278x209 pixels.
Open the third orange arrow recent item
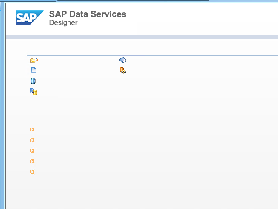[32, 151]
